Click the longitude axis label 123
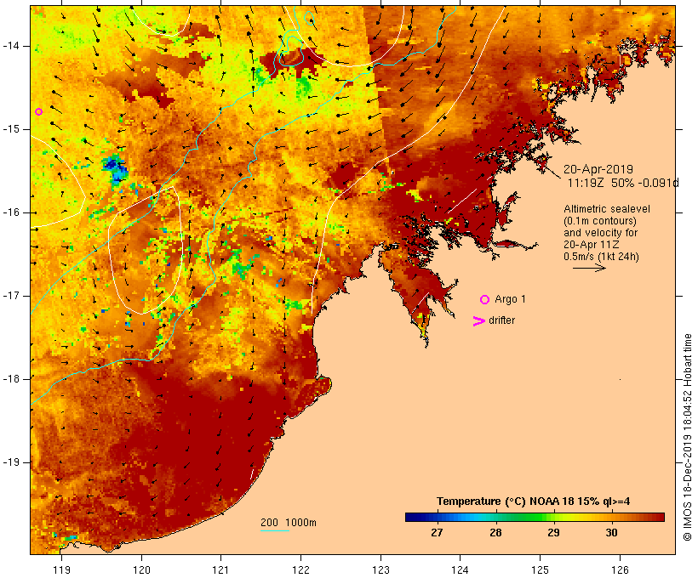The width and height of the screenshot is (698, 578). point(380,569)
